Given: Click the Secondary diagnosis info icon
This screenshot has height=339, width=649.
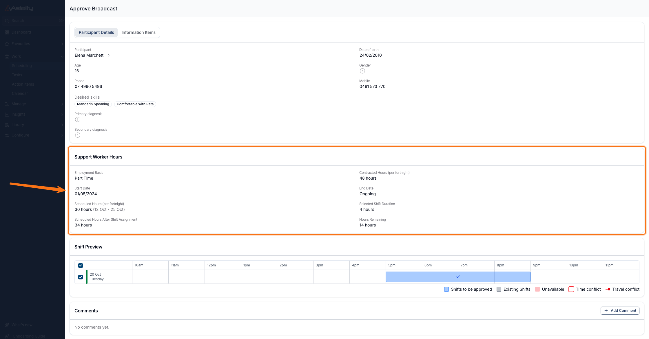Looking at the screenshot, I should (x=78, y=135).
